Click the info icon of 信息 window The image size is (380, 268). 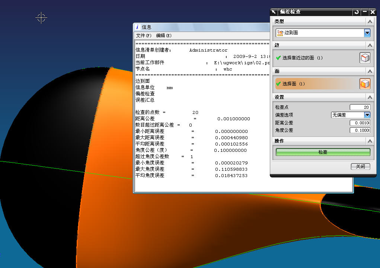pyautogui.click(x=137, y=27)
